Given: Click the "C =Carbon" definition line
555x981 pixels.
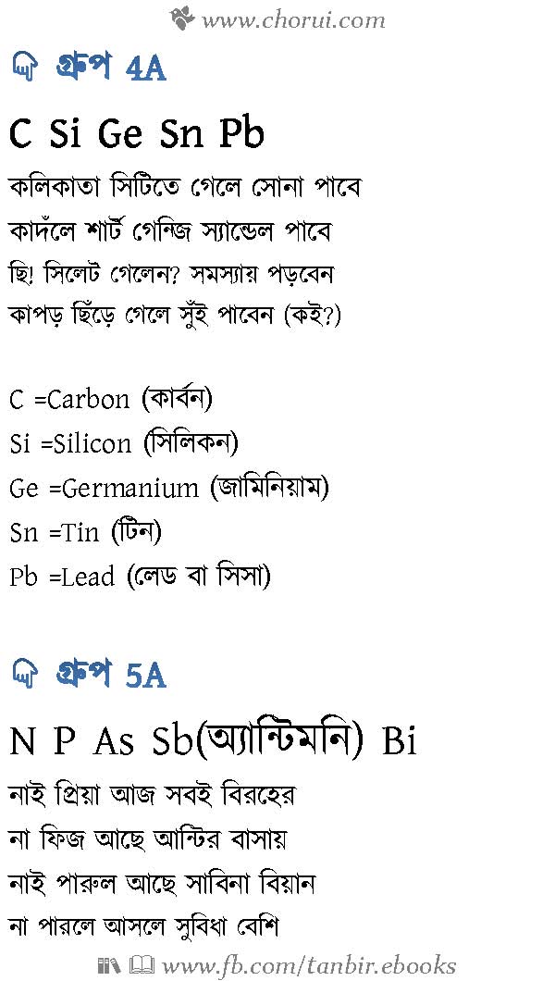Looking at the screenshot, I should pyautogui.click(x=111, y=400).
